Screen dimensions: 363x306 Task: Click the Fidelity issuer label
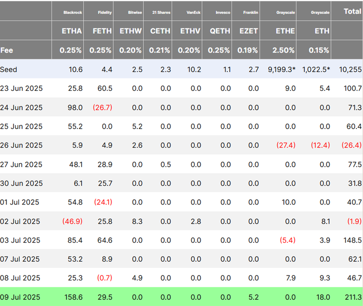click(x=105, y=12)
